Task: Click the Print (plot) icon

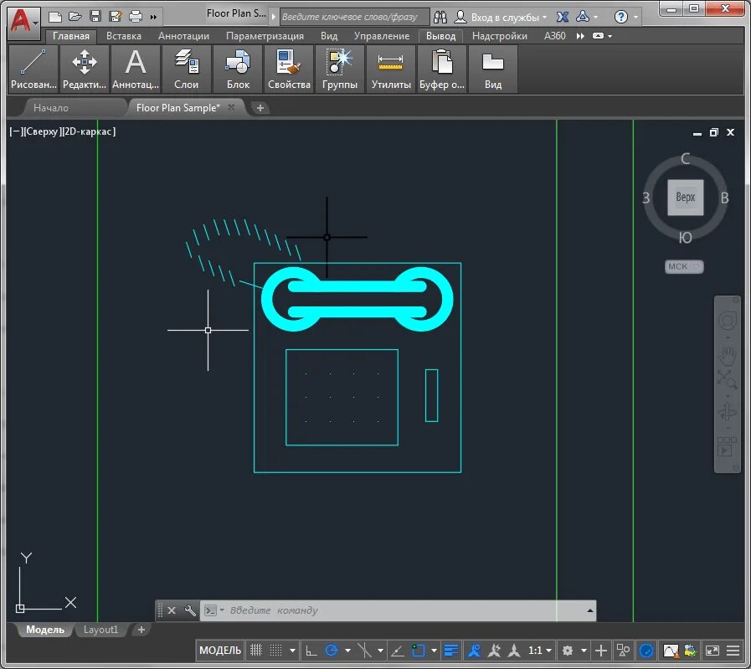Action: [136, 17]
